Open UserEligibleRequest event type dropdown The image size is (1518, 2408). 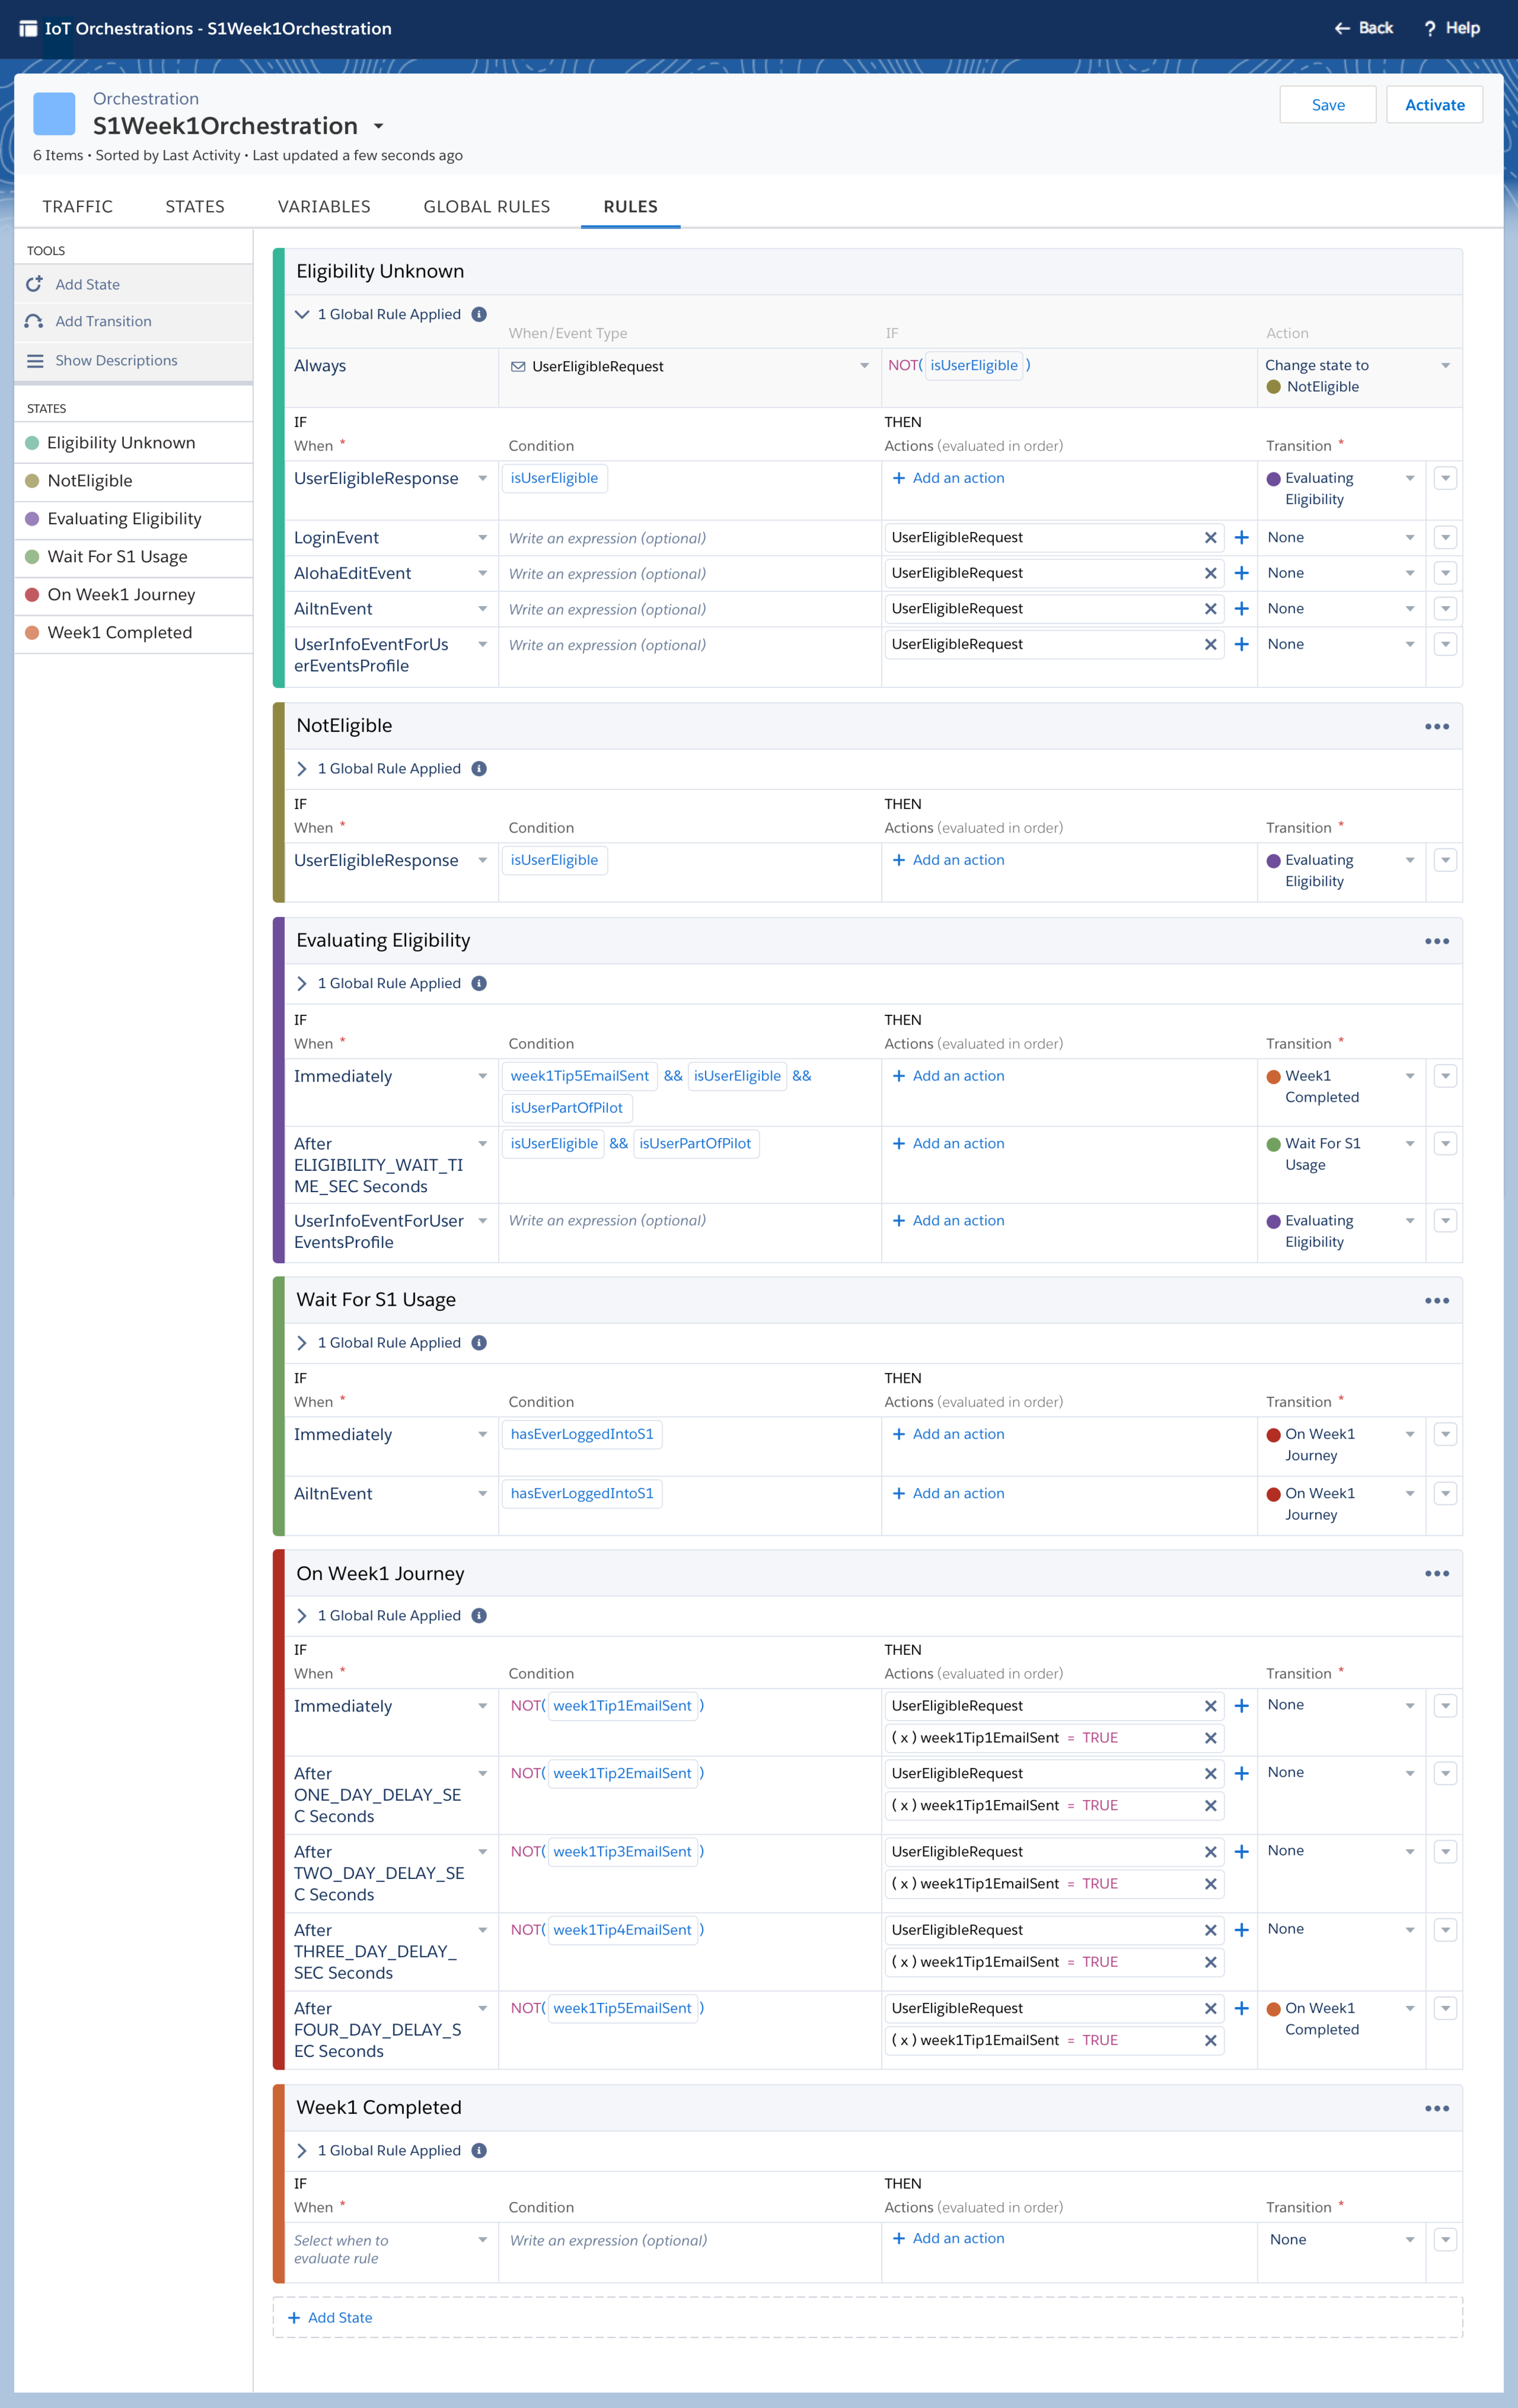[864, 366]
